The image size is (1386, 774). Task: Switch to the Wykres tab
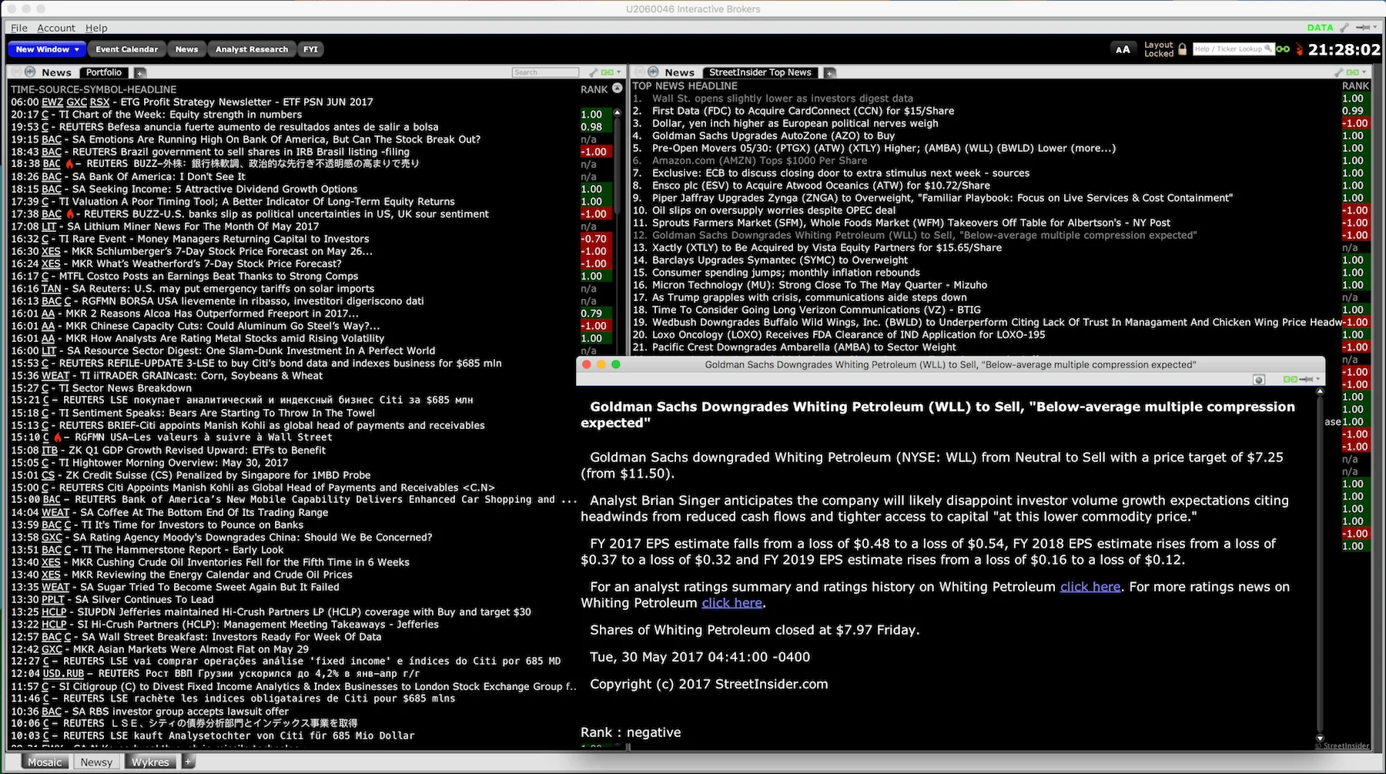[x=150, y=762]
